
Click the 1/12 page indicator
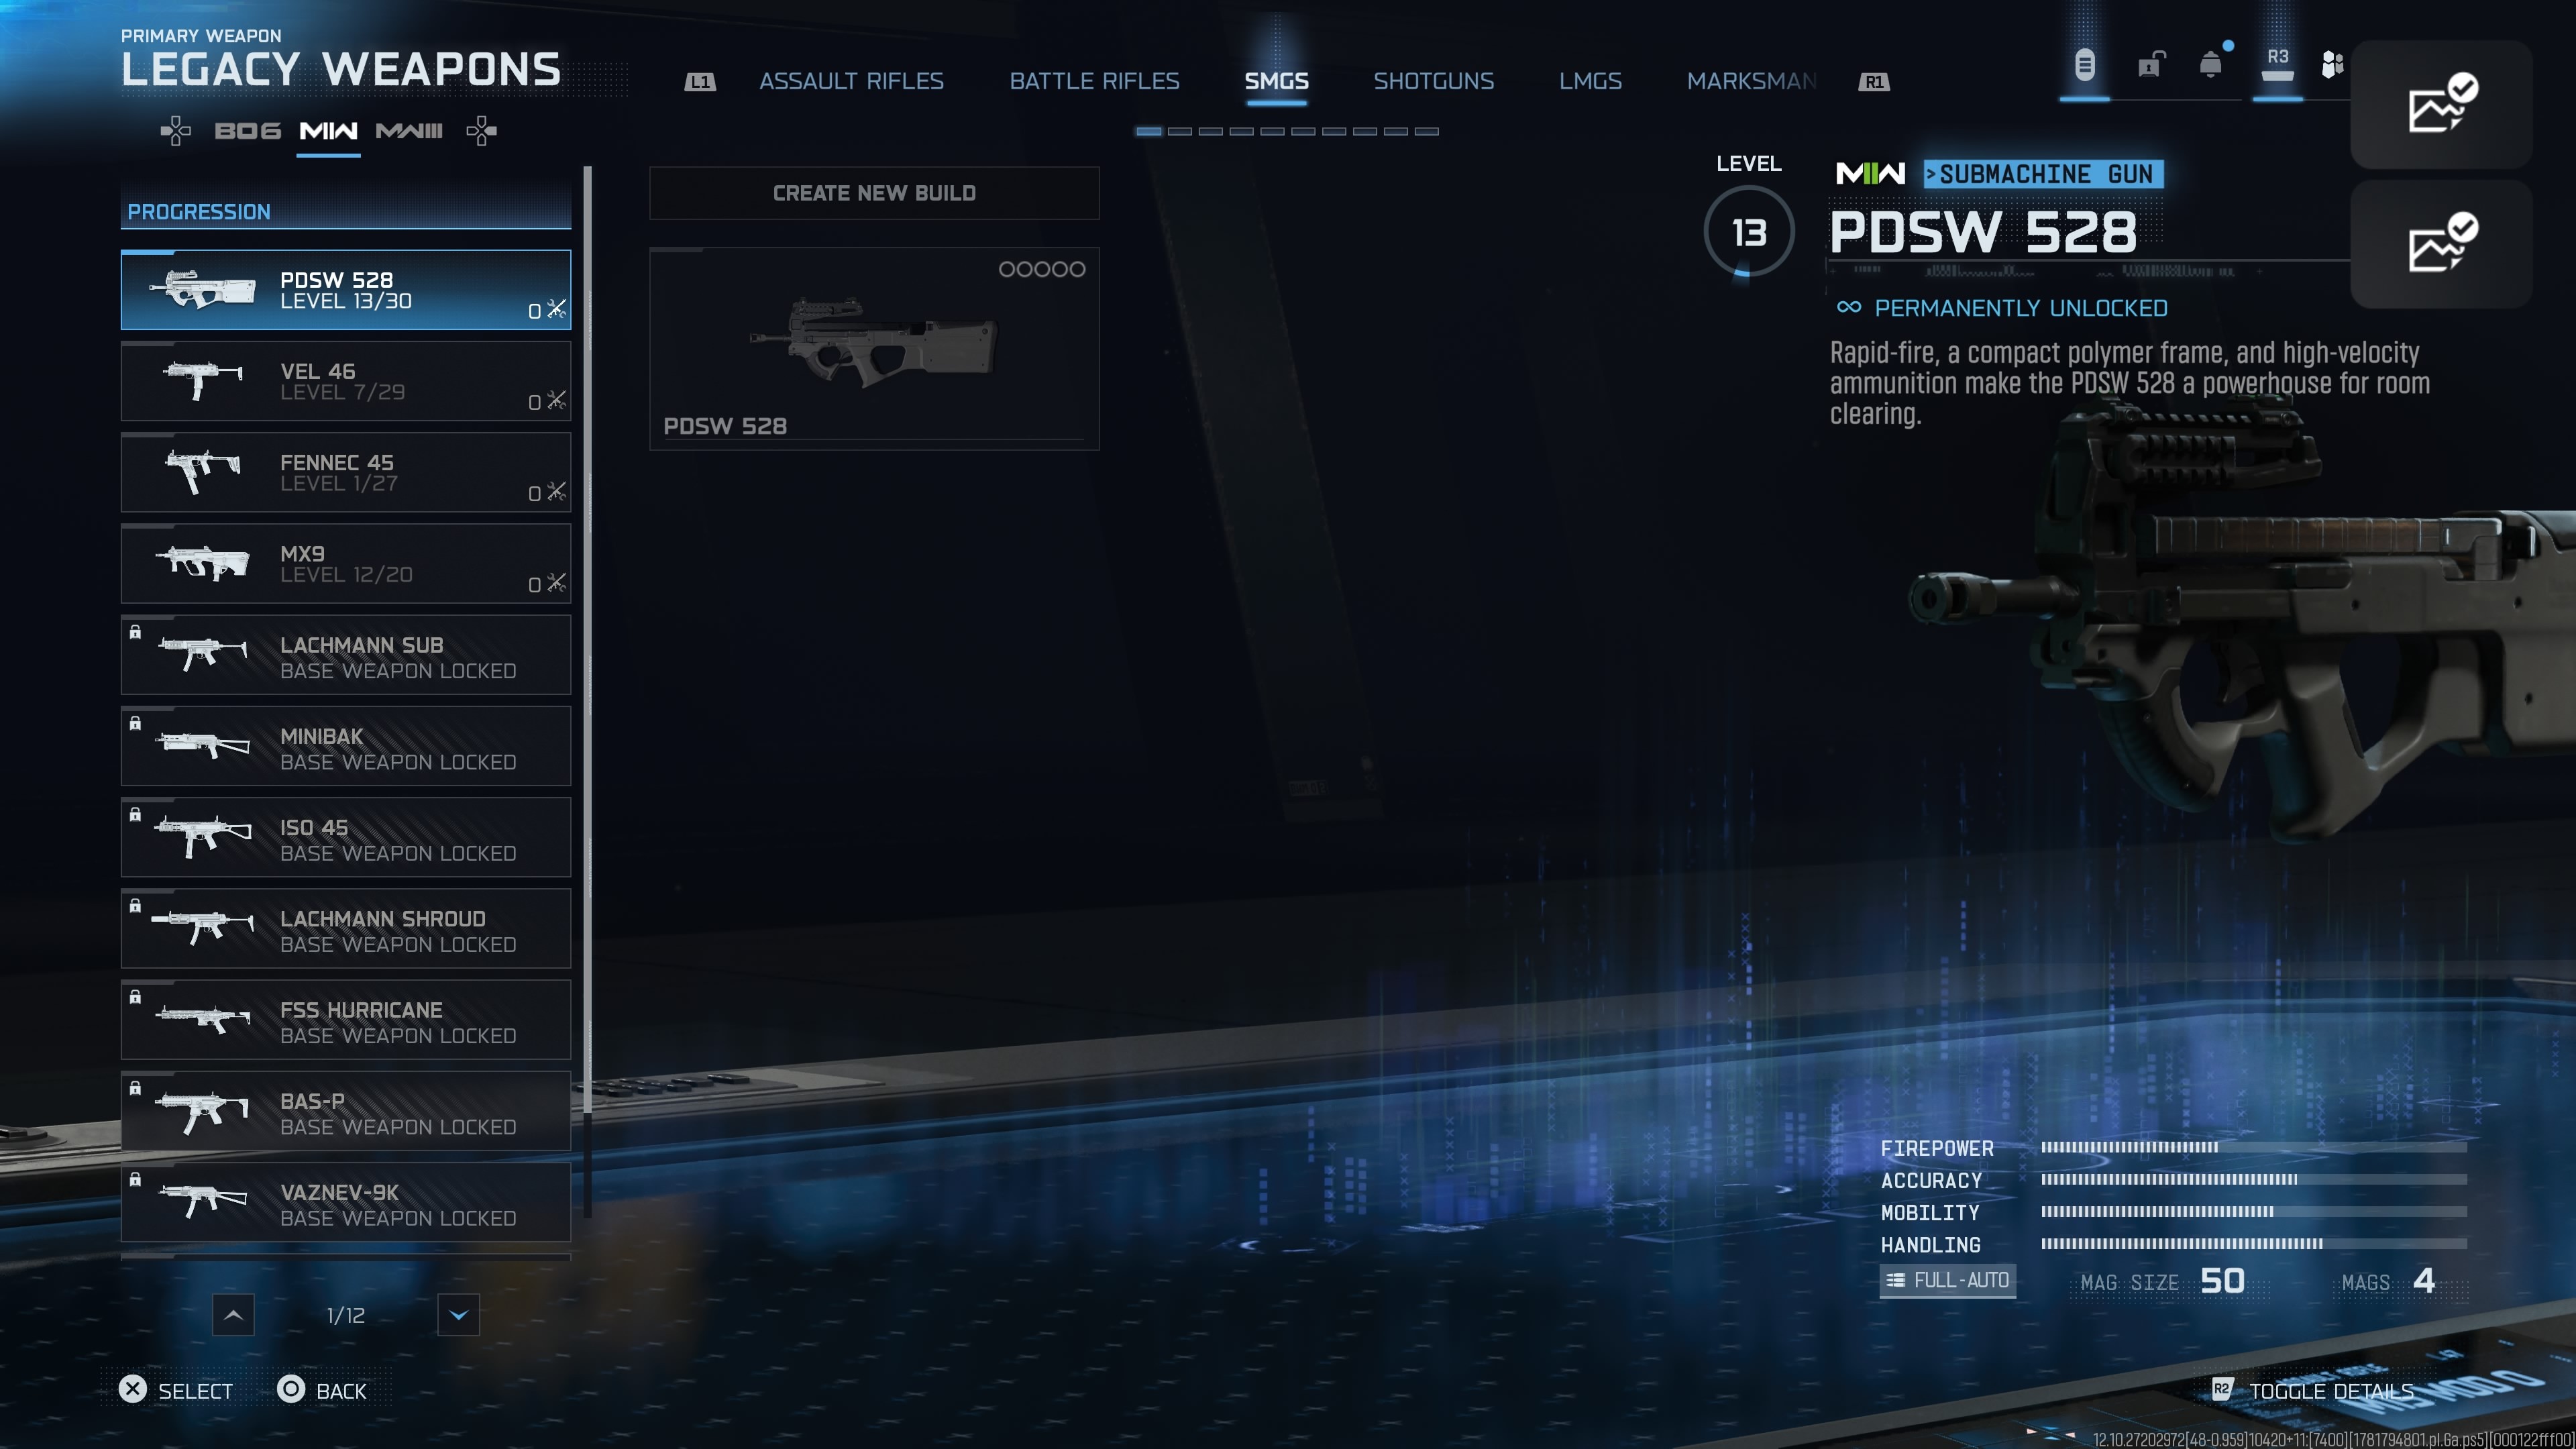click(346, 1316)
